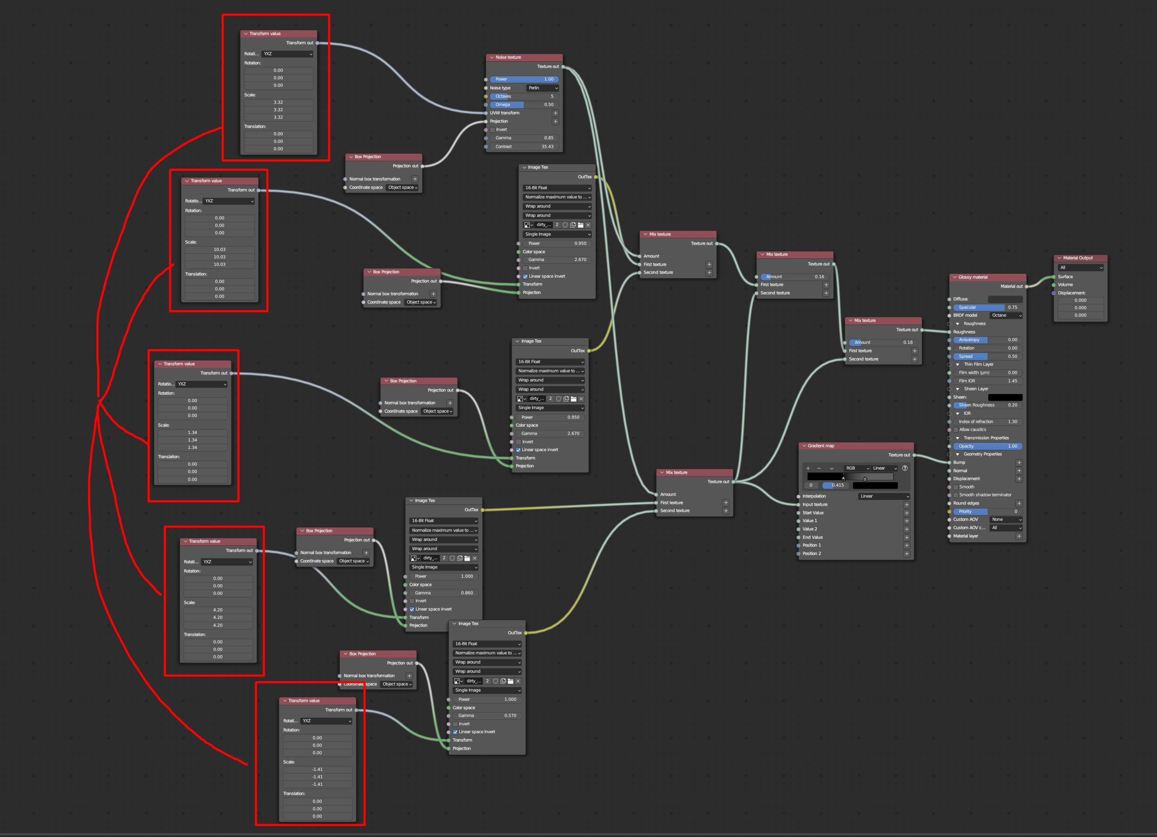
Task: Open the Noise type Perlin dropdown
Action: [543, 88]
